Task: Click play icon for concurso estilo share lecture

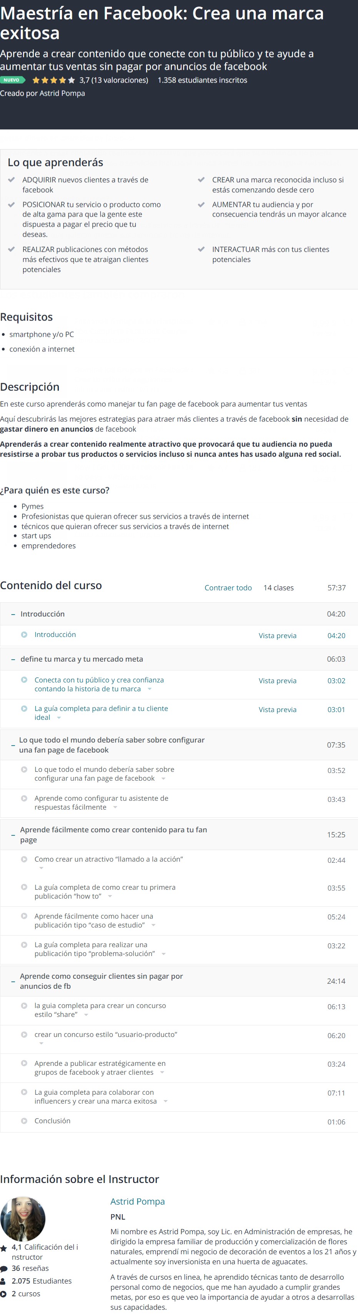Action: click(24, 1006)
